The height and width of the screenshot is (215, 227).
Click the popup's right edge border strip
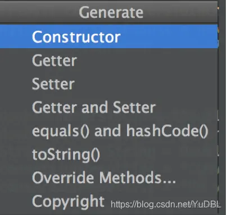[222, 107]
